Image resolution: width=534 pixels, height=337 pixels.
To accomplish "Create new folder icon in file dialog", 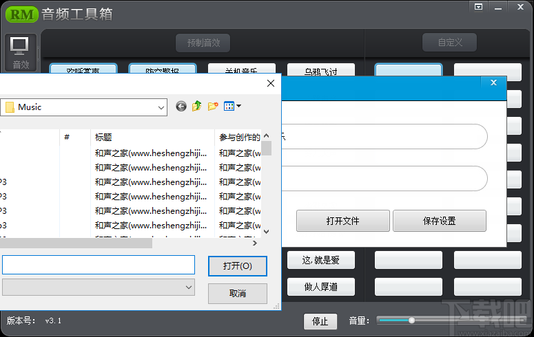I will click(x=213, y=107).
